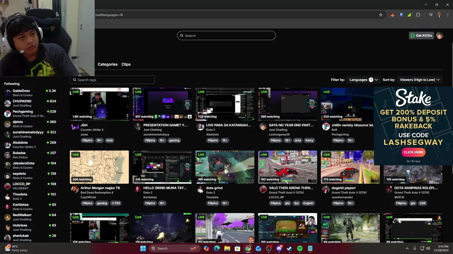Open VALO THEN ARENA stream thumbnail
The width and height of the screenshot is (453, 254).
287,167
